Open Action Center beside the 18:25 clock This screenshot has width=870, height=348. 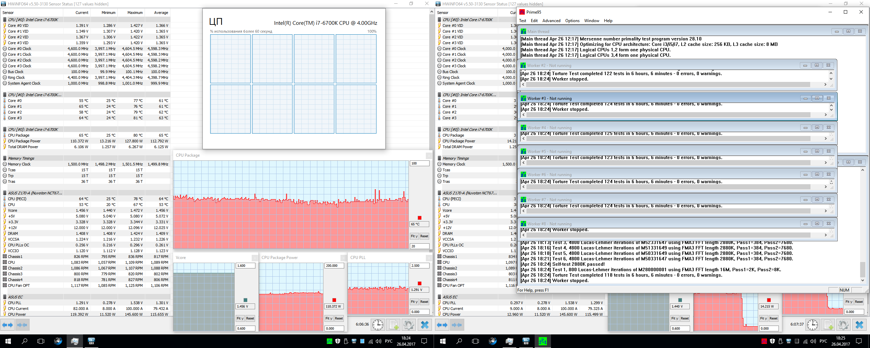pyautogui.click(x=859, y=341)
